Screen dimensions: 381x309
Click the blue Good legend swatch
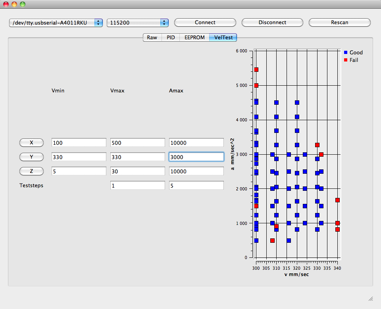tap(346, 52)
